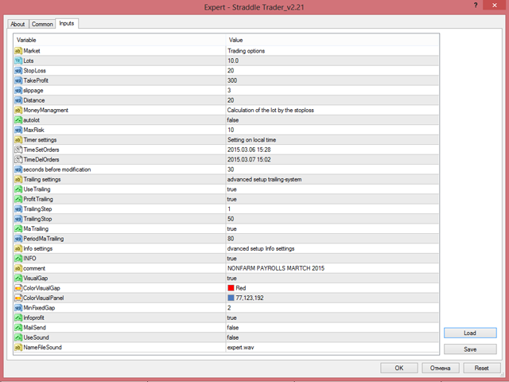Click the string icon beside Info settings
This screenshot has width=509, height=382.
[x=18, y=248]
